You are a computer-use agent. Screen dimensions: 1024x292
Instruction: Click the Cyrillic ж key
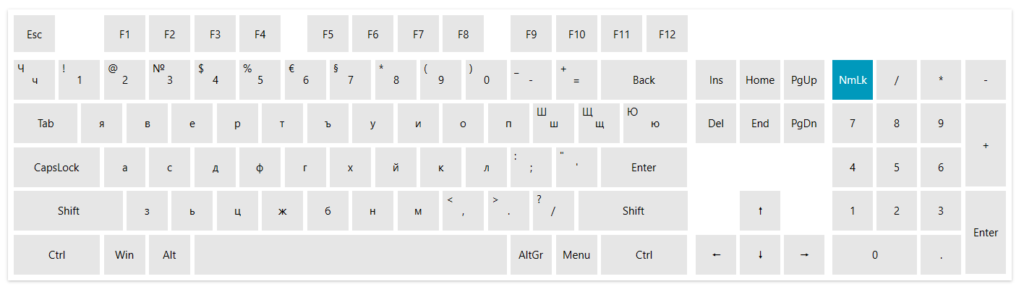coord(282,211)
